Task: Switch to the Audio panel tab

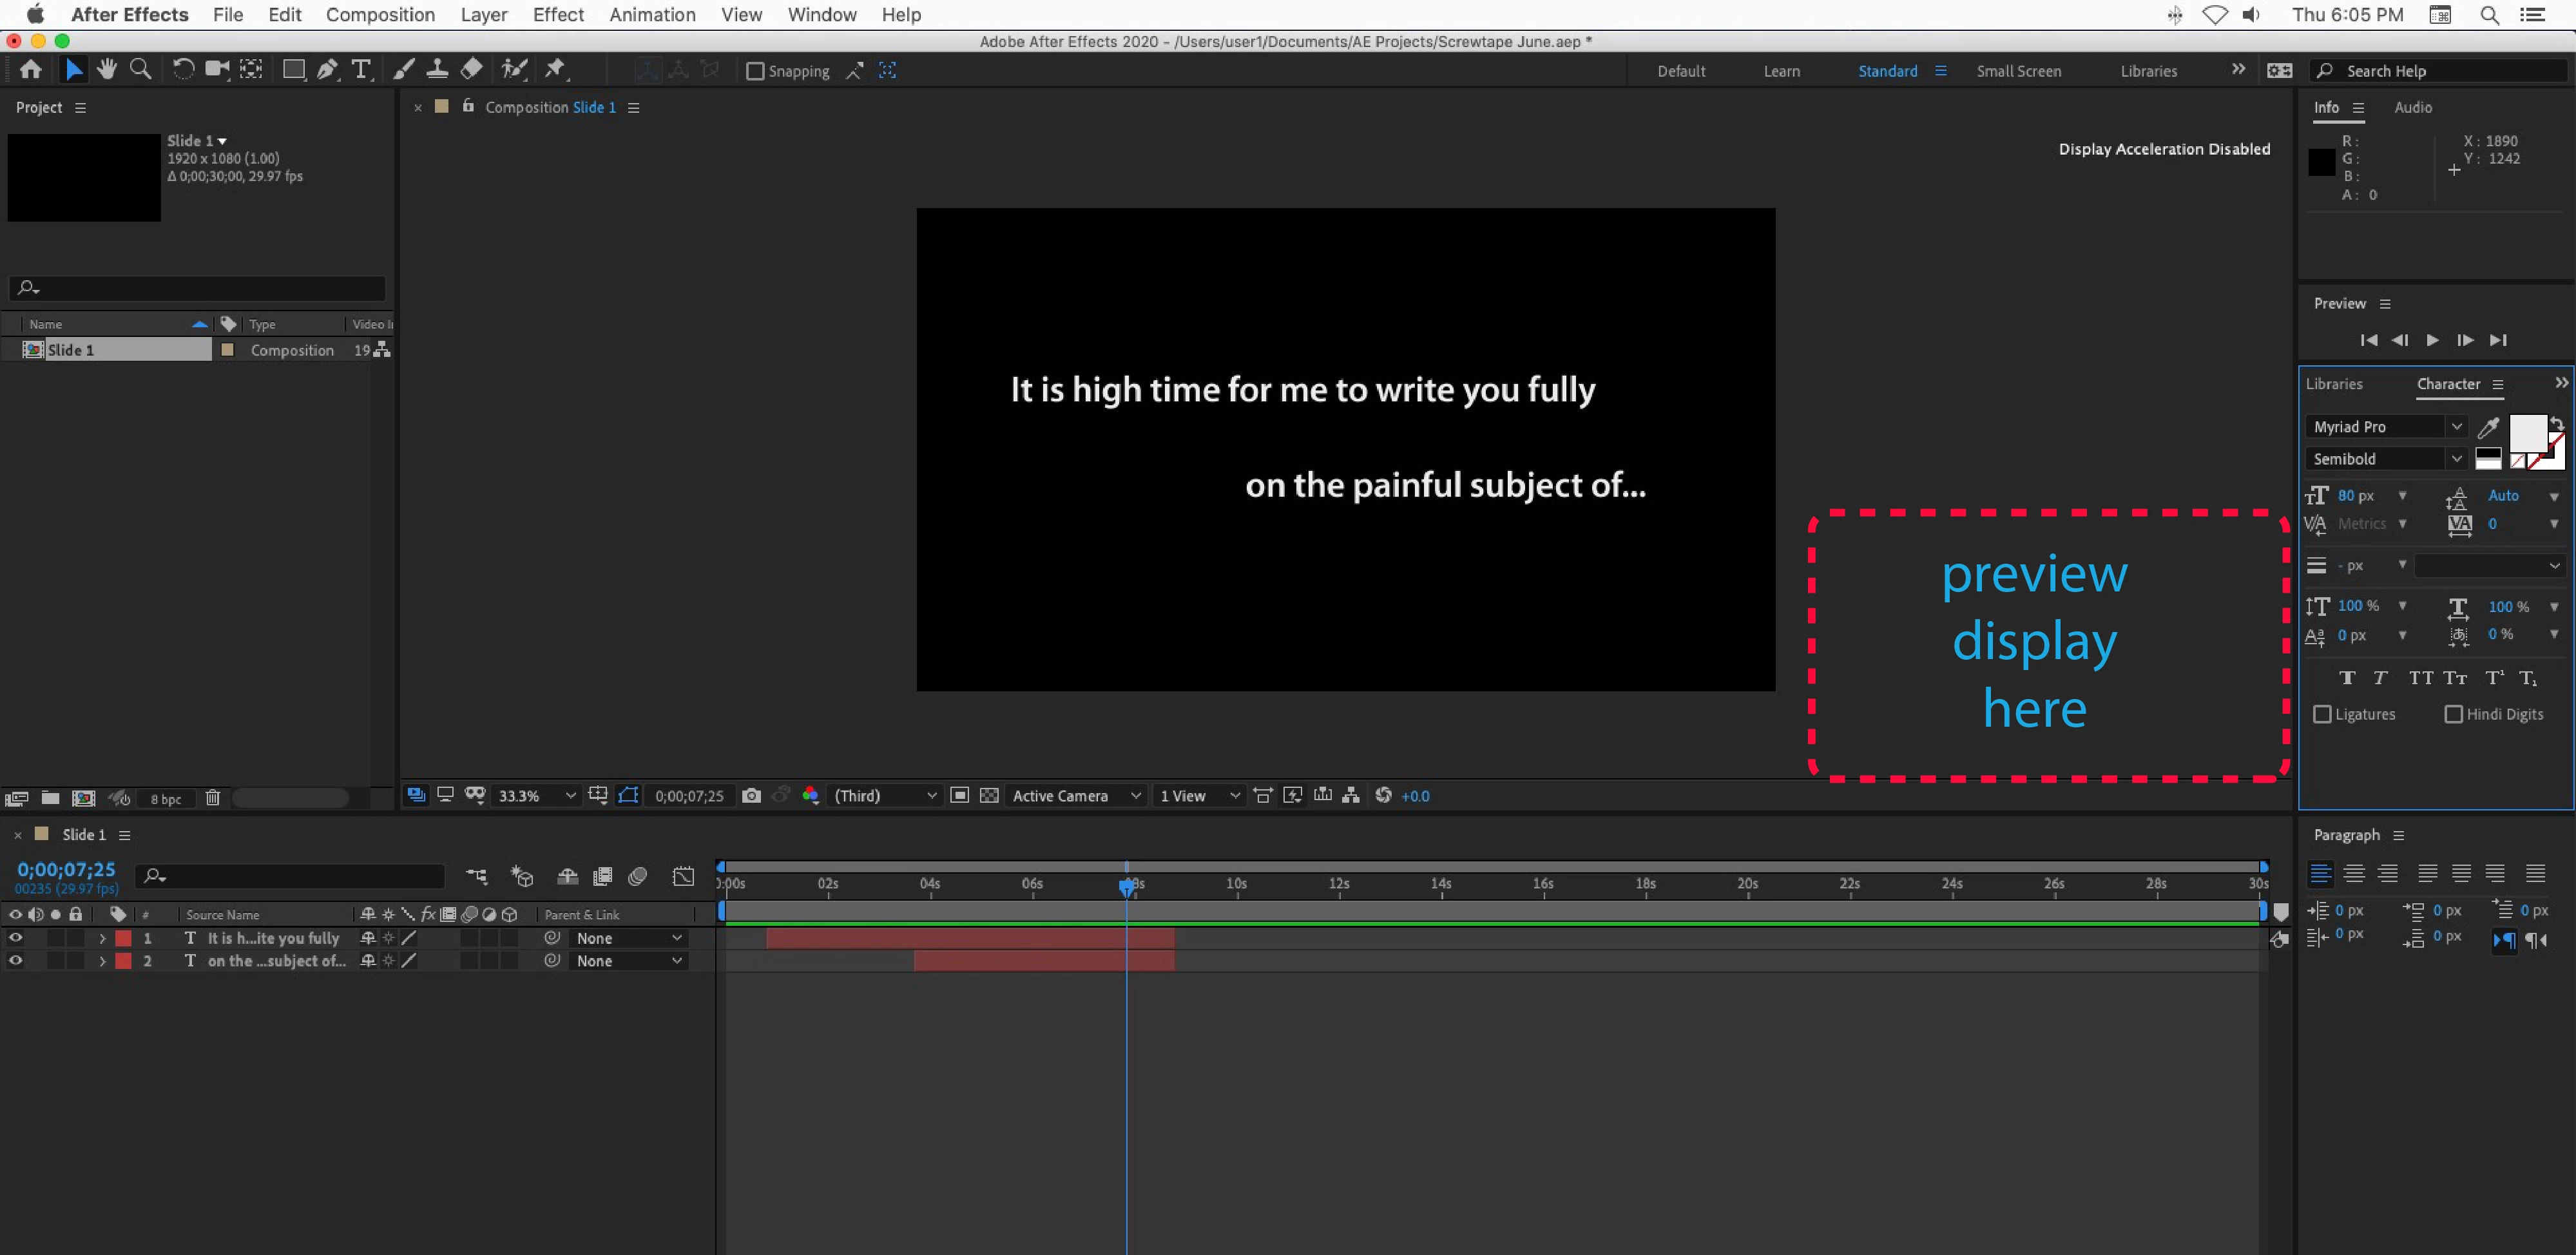Action: coord(2412,107)
